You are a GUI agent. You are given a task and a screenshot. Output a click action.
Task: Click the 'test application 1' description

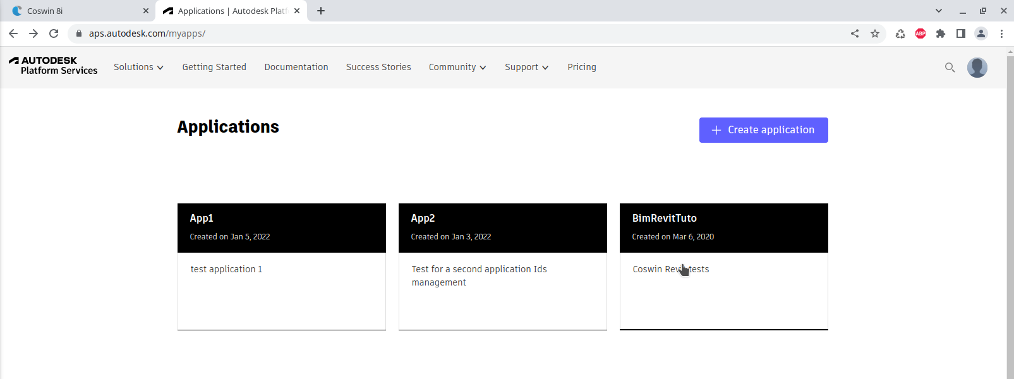(226, 269)
